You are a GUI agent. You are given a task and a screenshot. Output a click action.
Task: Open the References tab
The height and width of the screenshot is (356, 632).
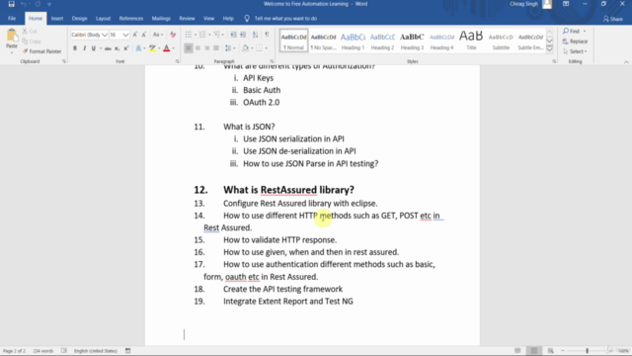tap(131, 19)
